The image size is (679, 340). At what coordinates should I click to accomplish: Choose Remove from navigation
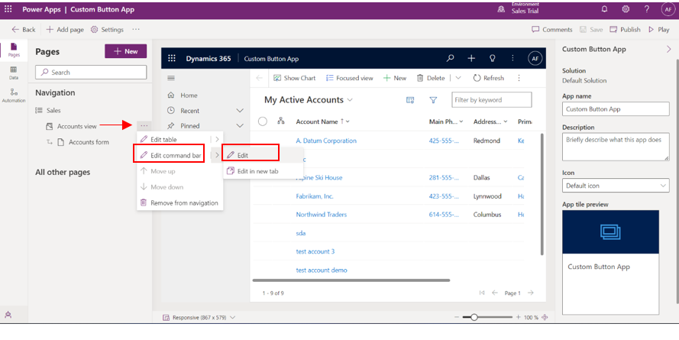[x=179, y=202]
